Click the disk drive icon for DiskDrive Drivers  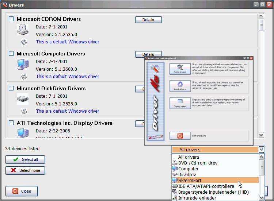(x=23, y=99)
